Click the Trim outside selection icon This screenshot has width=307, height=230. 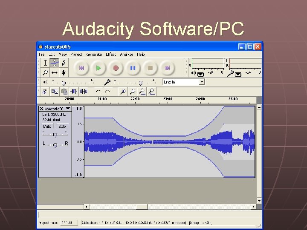point(74,92)
